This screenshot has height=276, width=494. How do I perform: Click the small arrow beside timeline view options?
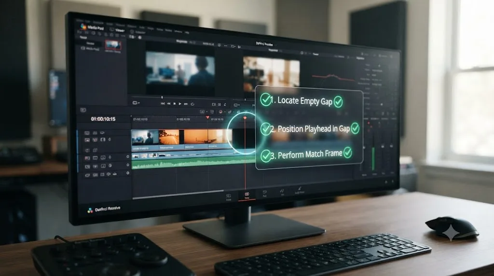pyautogui.click(x=206, y=111)
